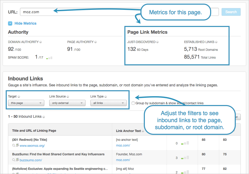Click the spam score bar indicator

click(49, 58)
